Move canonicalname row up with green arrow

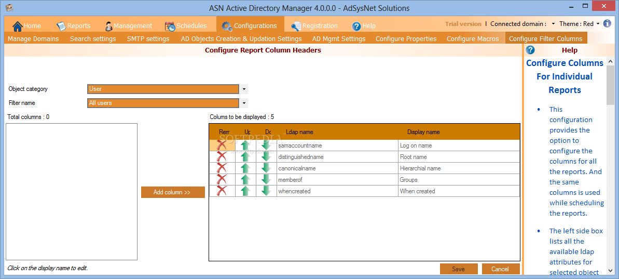click(245, 168)
